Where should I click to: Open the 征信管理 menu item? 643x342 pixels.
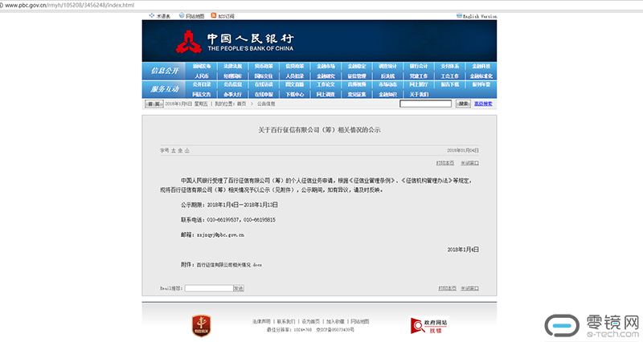(357, 75)
